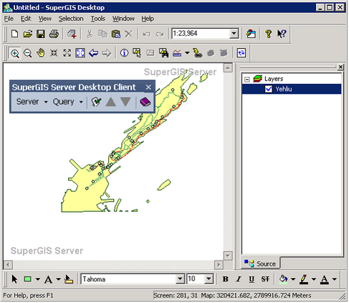Click the New document icon

pos(15,34)
